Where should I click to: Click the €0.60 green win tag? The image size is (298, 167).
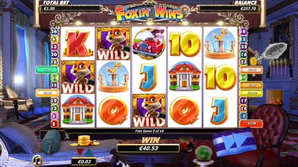(47, 70)
